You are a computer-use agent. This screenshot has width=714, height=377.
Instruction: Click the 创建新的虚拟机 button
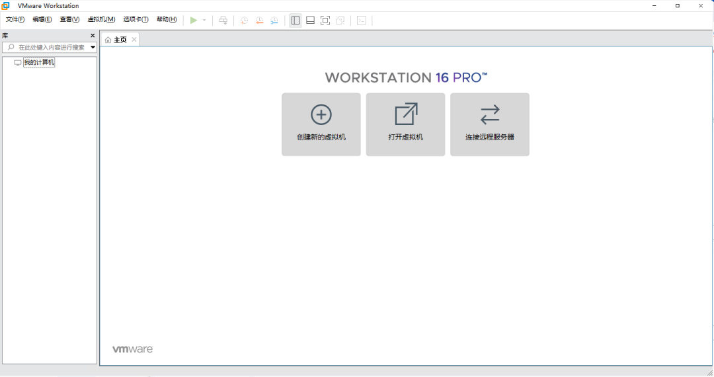pyautogui.click(x=321, y=124)
